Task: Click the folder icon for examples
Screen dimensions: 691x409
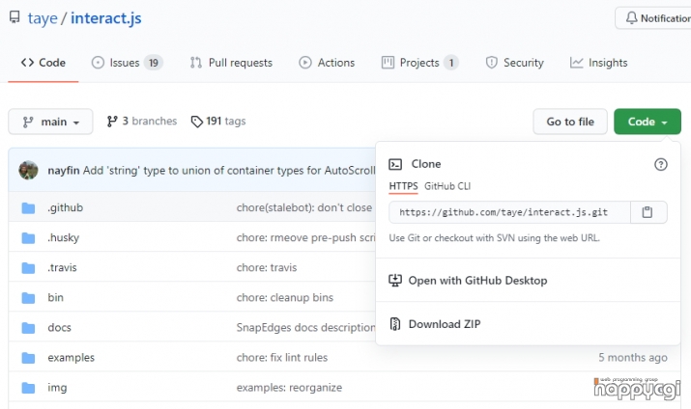Action: [x=28, y=358]
